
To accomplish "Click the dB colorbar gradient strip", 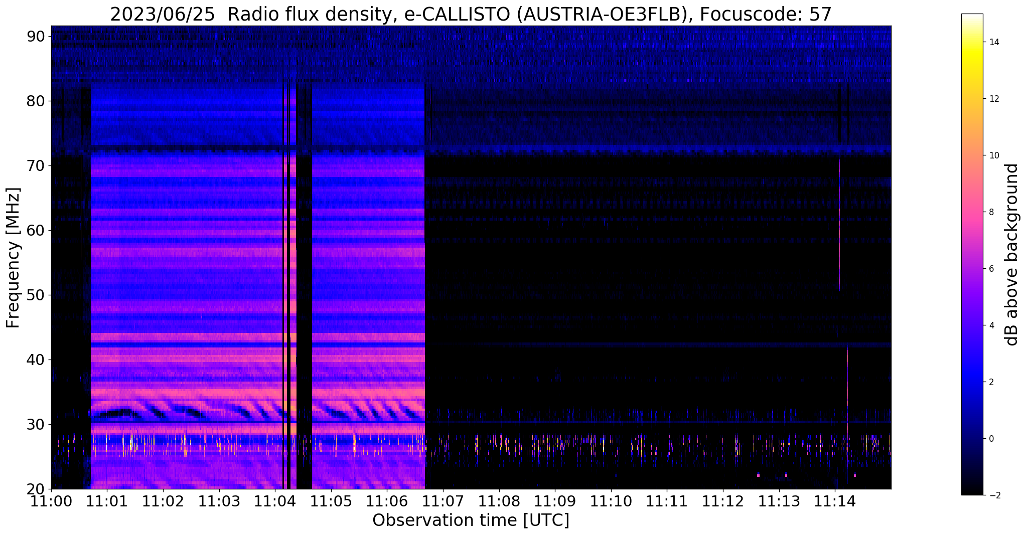I will [x=972, y=254].
